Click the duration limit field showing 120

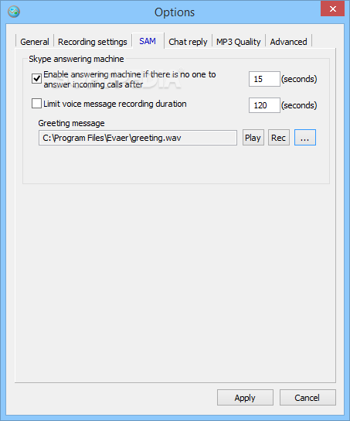264,105
